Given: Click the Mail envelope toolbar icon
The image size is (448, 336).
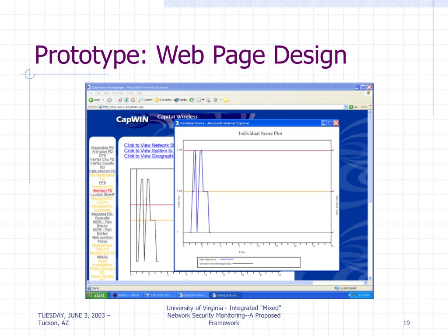Looking at the screenshot, I should 199,100.
